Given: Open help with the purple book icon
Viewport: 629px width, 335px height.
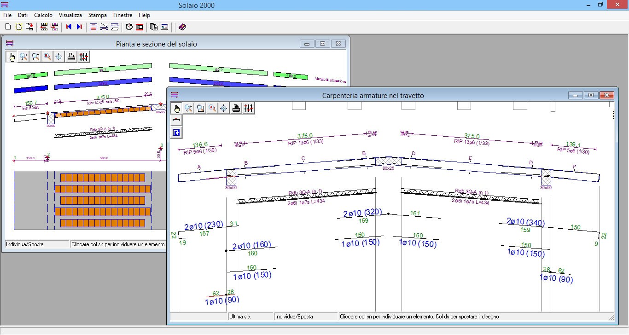Looking at the screenshot, I should point(182,27).
